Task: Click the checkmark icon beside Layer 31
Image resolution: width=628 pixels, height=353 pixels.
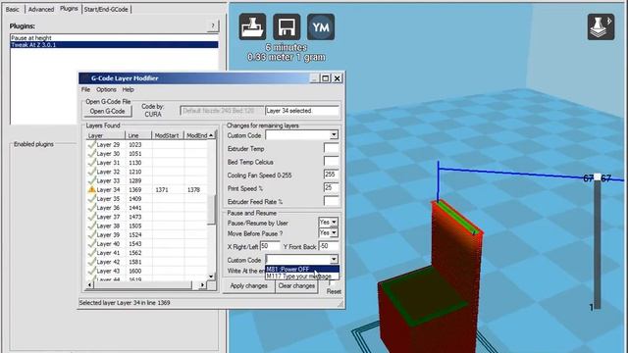Action: coord(91,162)
